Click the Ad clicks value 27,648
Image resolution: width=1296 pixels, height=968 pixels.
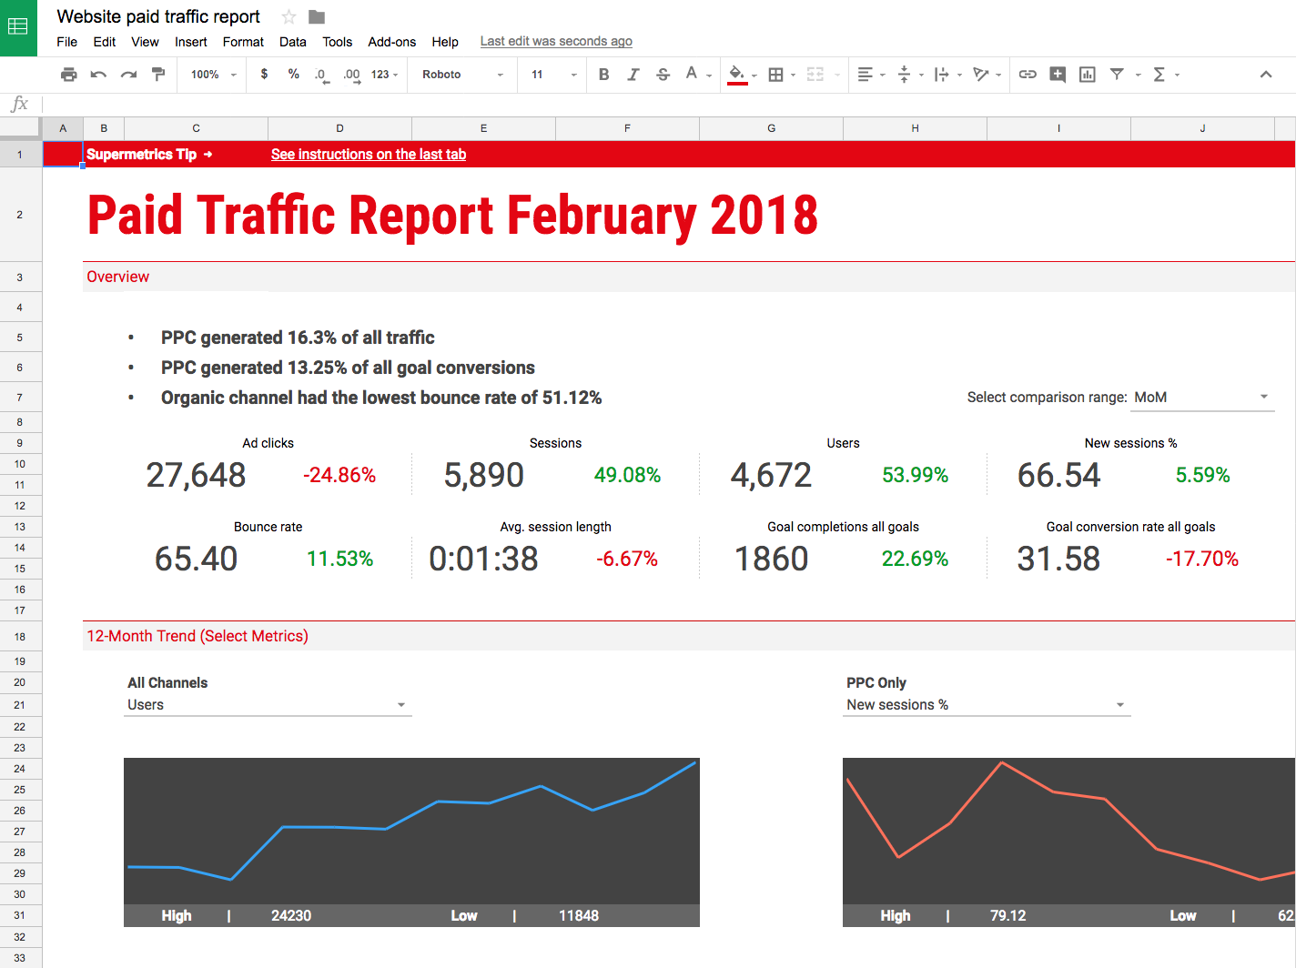(x=196, y=475)
